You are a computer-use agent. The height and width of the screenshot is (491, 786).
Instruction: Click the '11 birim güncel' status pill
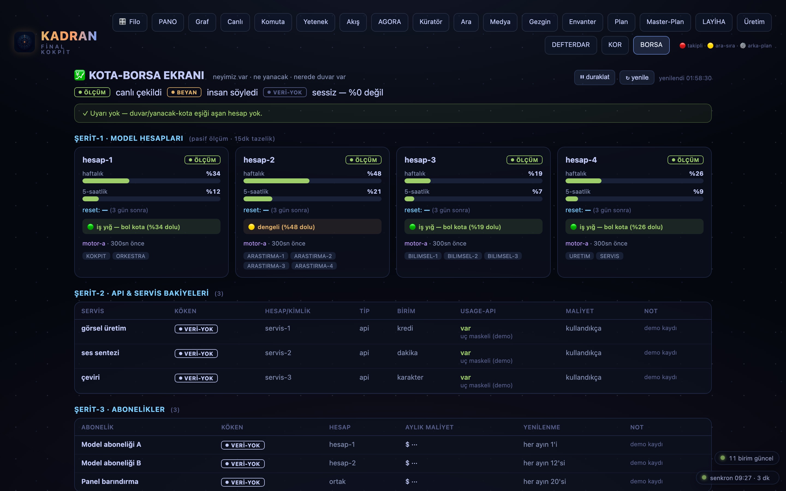747,458
